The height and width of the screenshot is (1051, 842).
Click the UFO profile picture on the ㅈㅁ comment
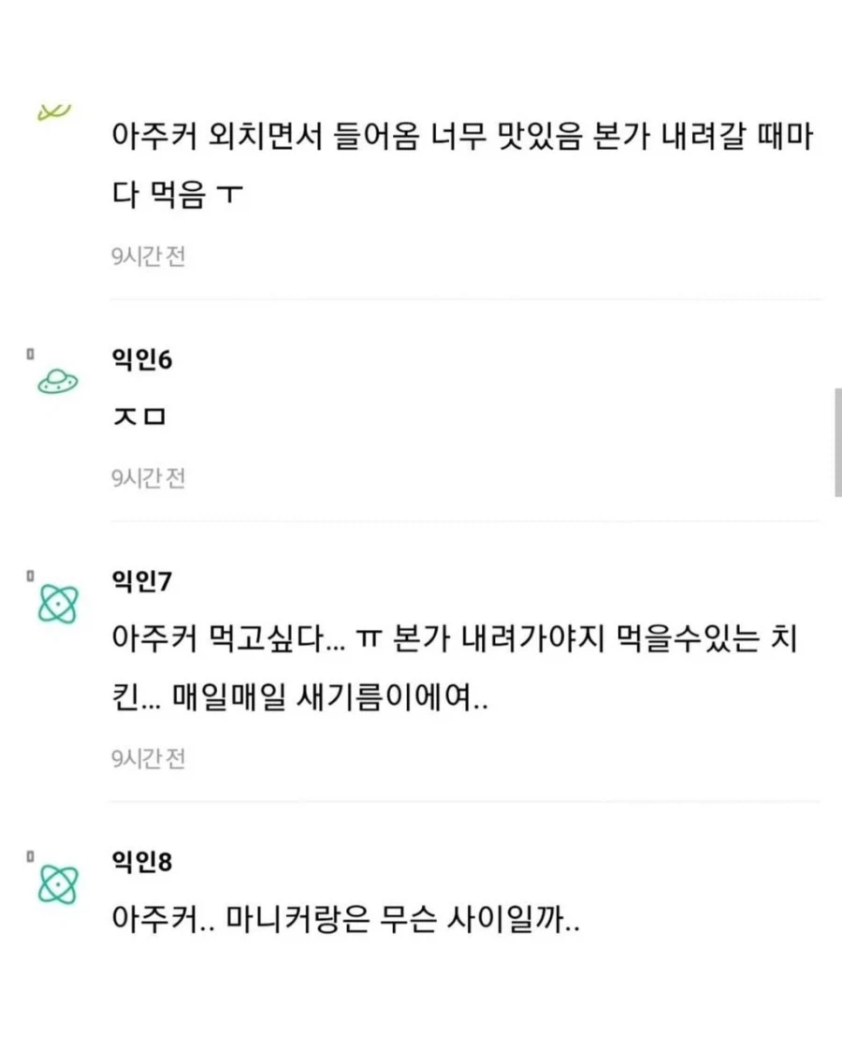(x=58, y=379)
